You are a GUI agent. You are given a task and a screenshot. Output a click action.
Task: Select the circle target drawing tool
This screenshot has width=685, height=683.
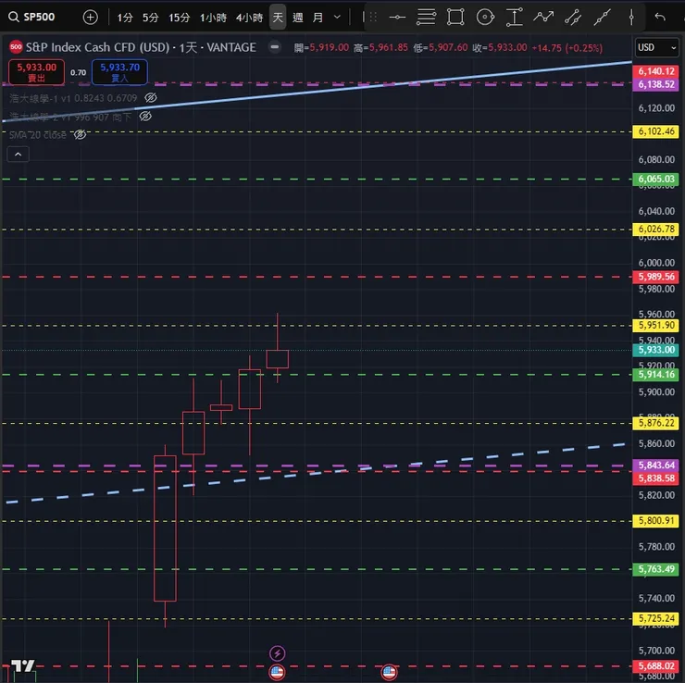tap(485, 18)
